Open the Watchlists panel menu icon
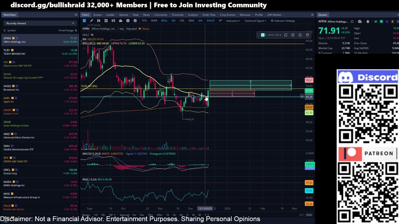 point(76,15)
